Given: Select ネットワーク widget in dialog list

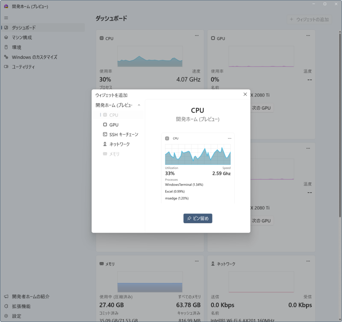Looking at the screenshot, I should (119, 144).
